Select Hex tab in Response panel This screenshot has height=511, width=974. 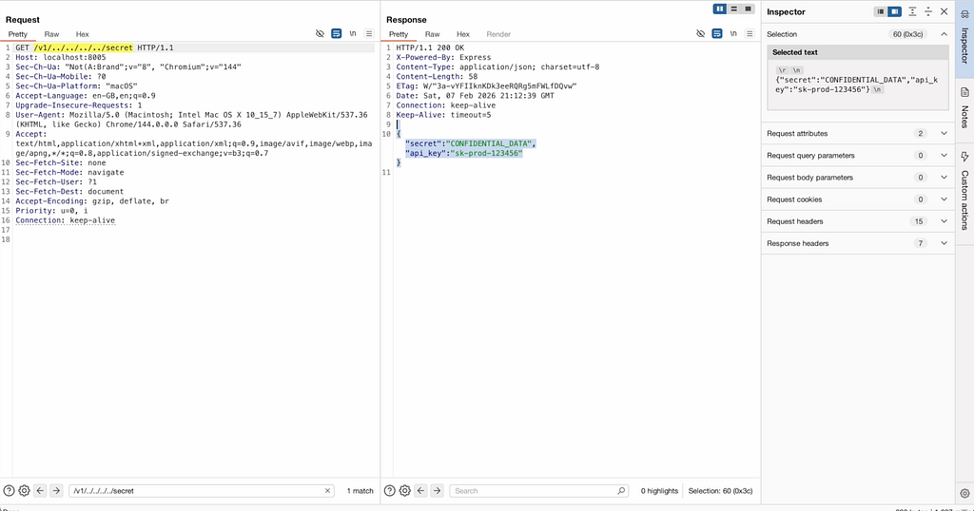463,34
